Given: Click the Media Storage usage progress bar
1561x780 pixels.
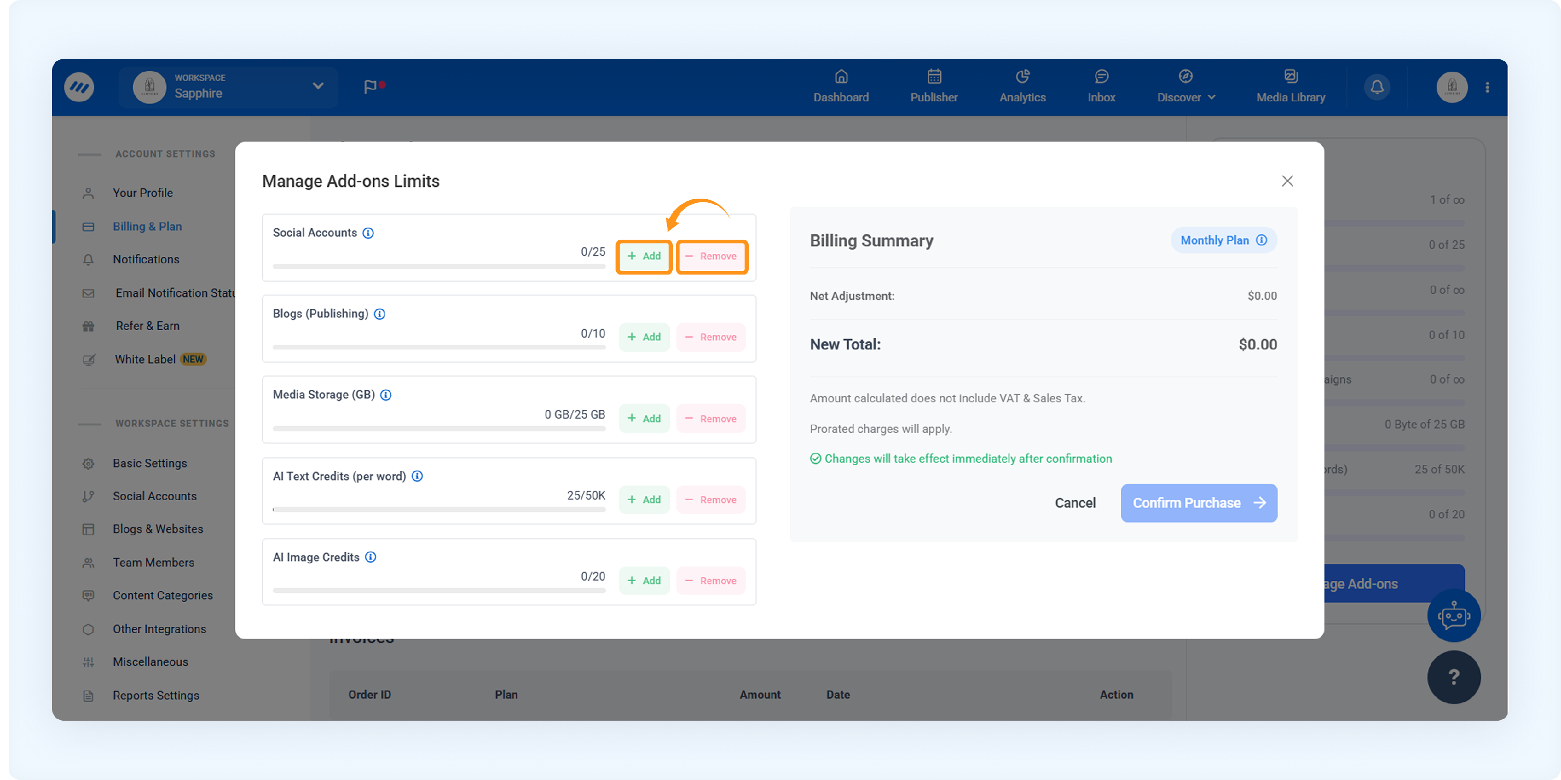Looking at the screenshot, I should tap(439, 429).
